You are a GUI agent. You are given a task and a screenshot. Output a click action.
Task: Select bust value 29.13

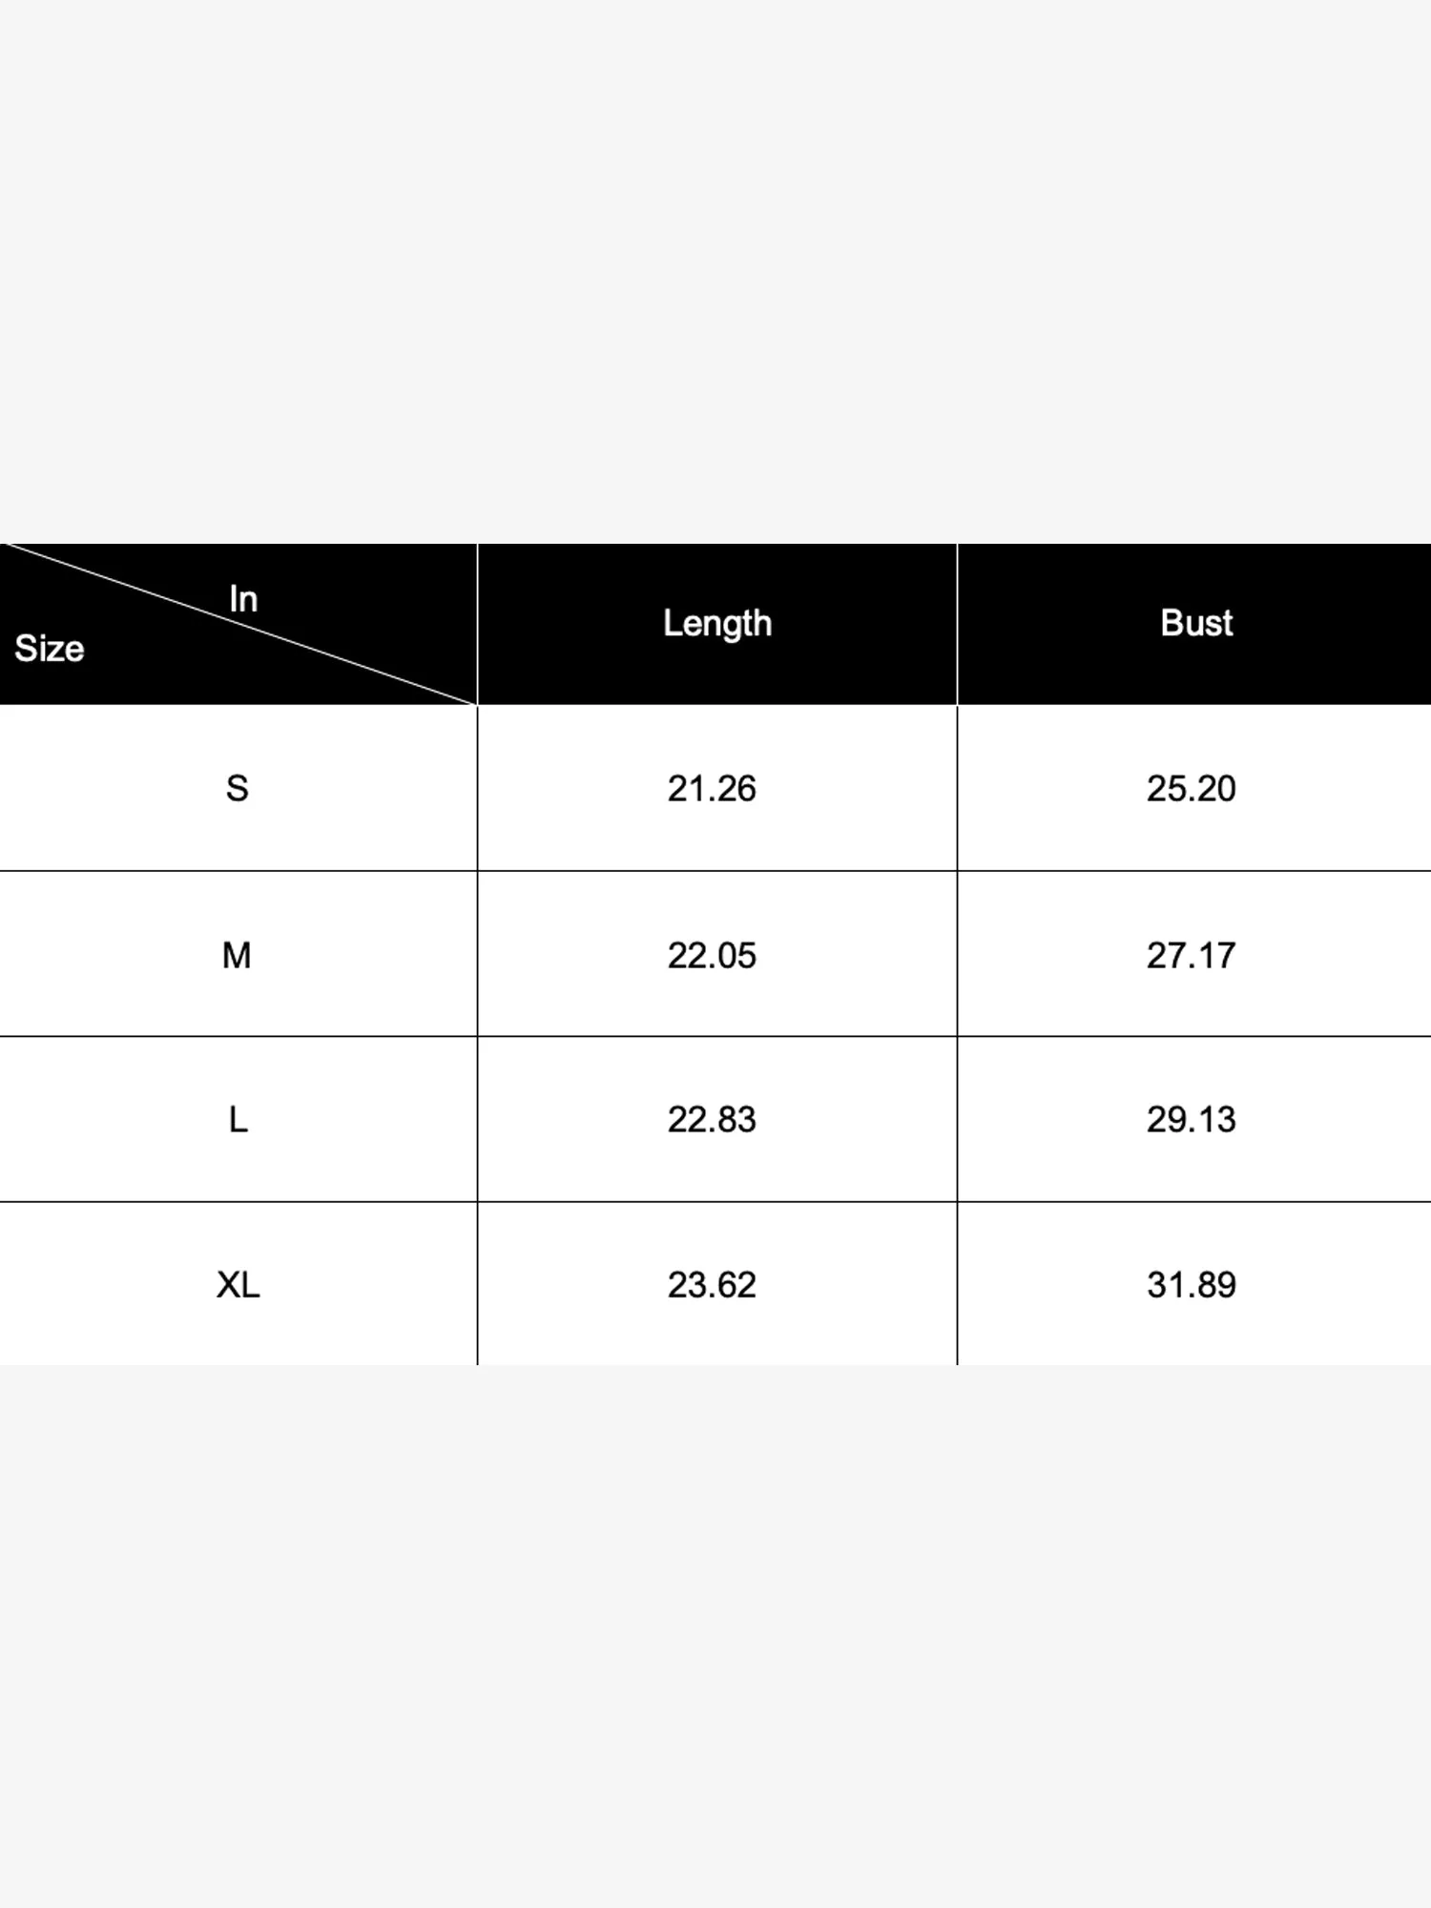[1192, 1119]
